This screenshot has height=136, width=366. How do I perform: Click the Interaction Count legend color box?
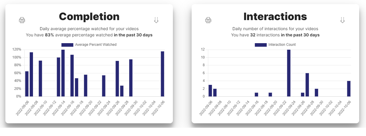261,45
